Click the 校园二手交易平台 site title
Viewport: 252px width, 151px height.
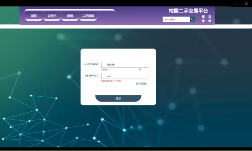pyautogui.click(x=188, y=11)
